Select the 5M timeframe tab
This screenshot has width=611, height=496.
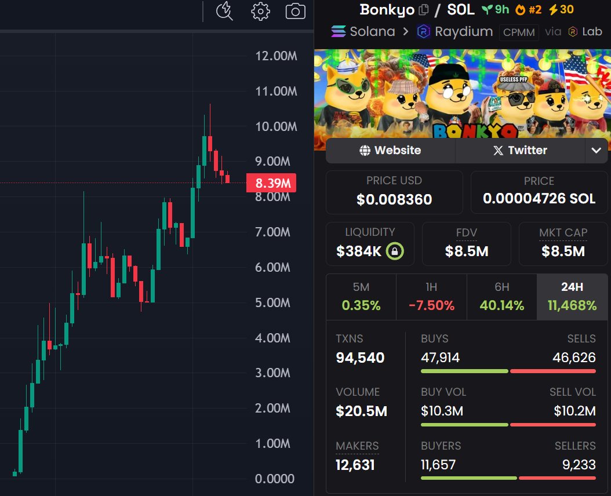click(361, 297)
